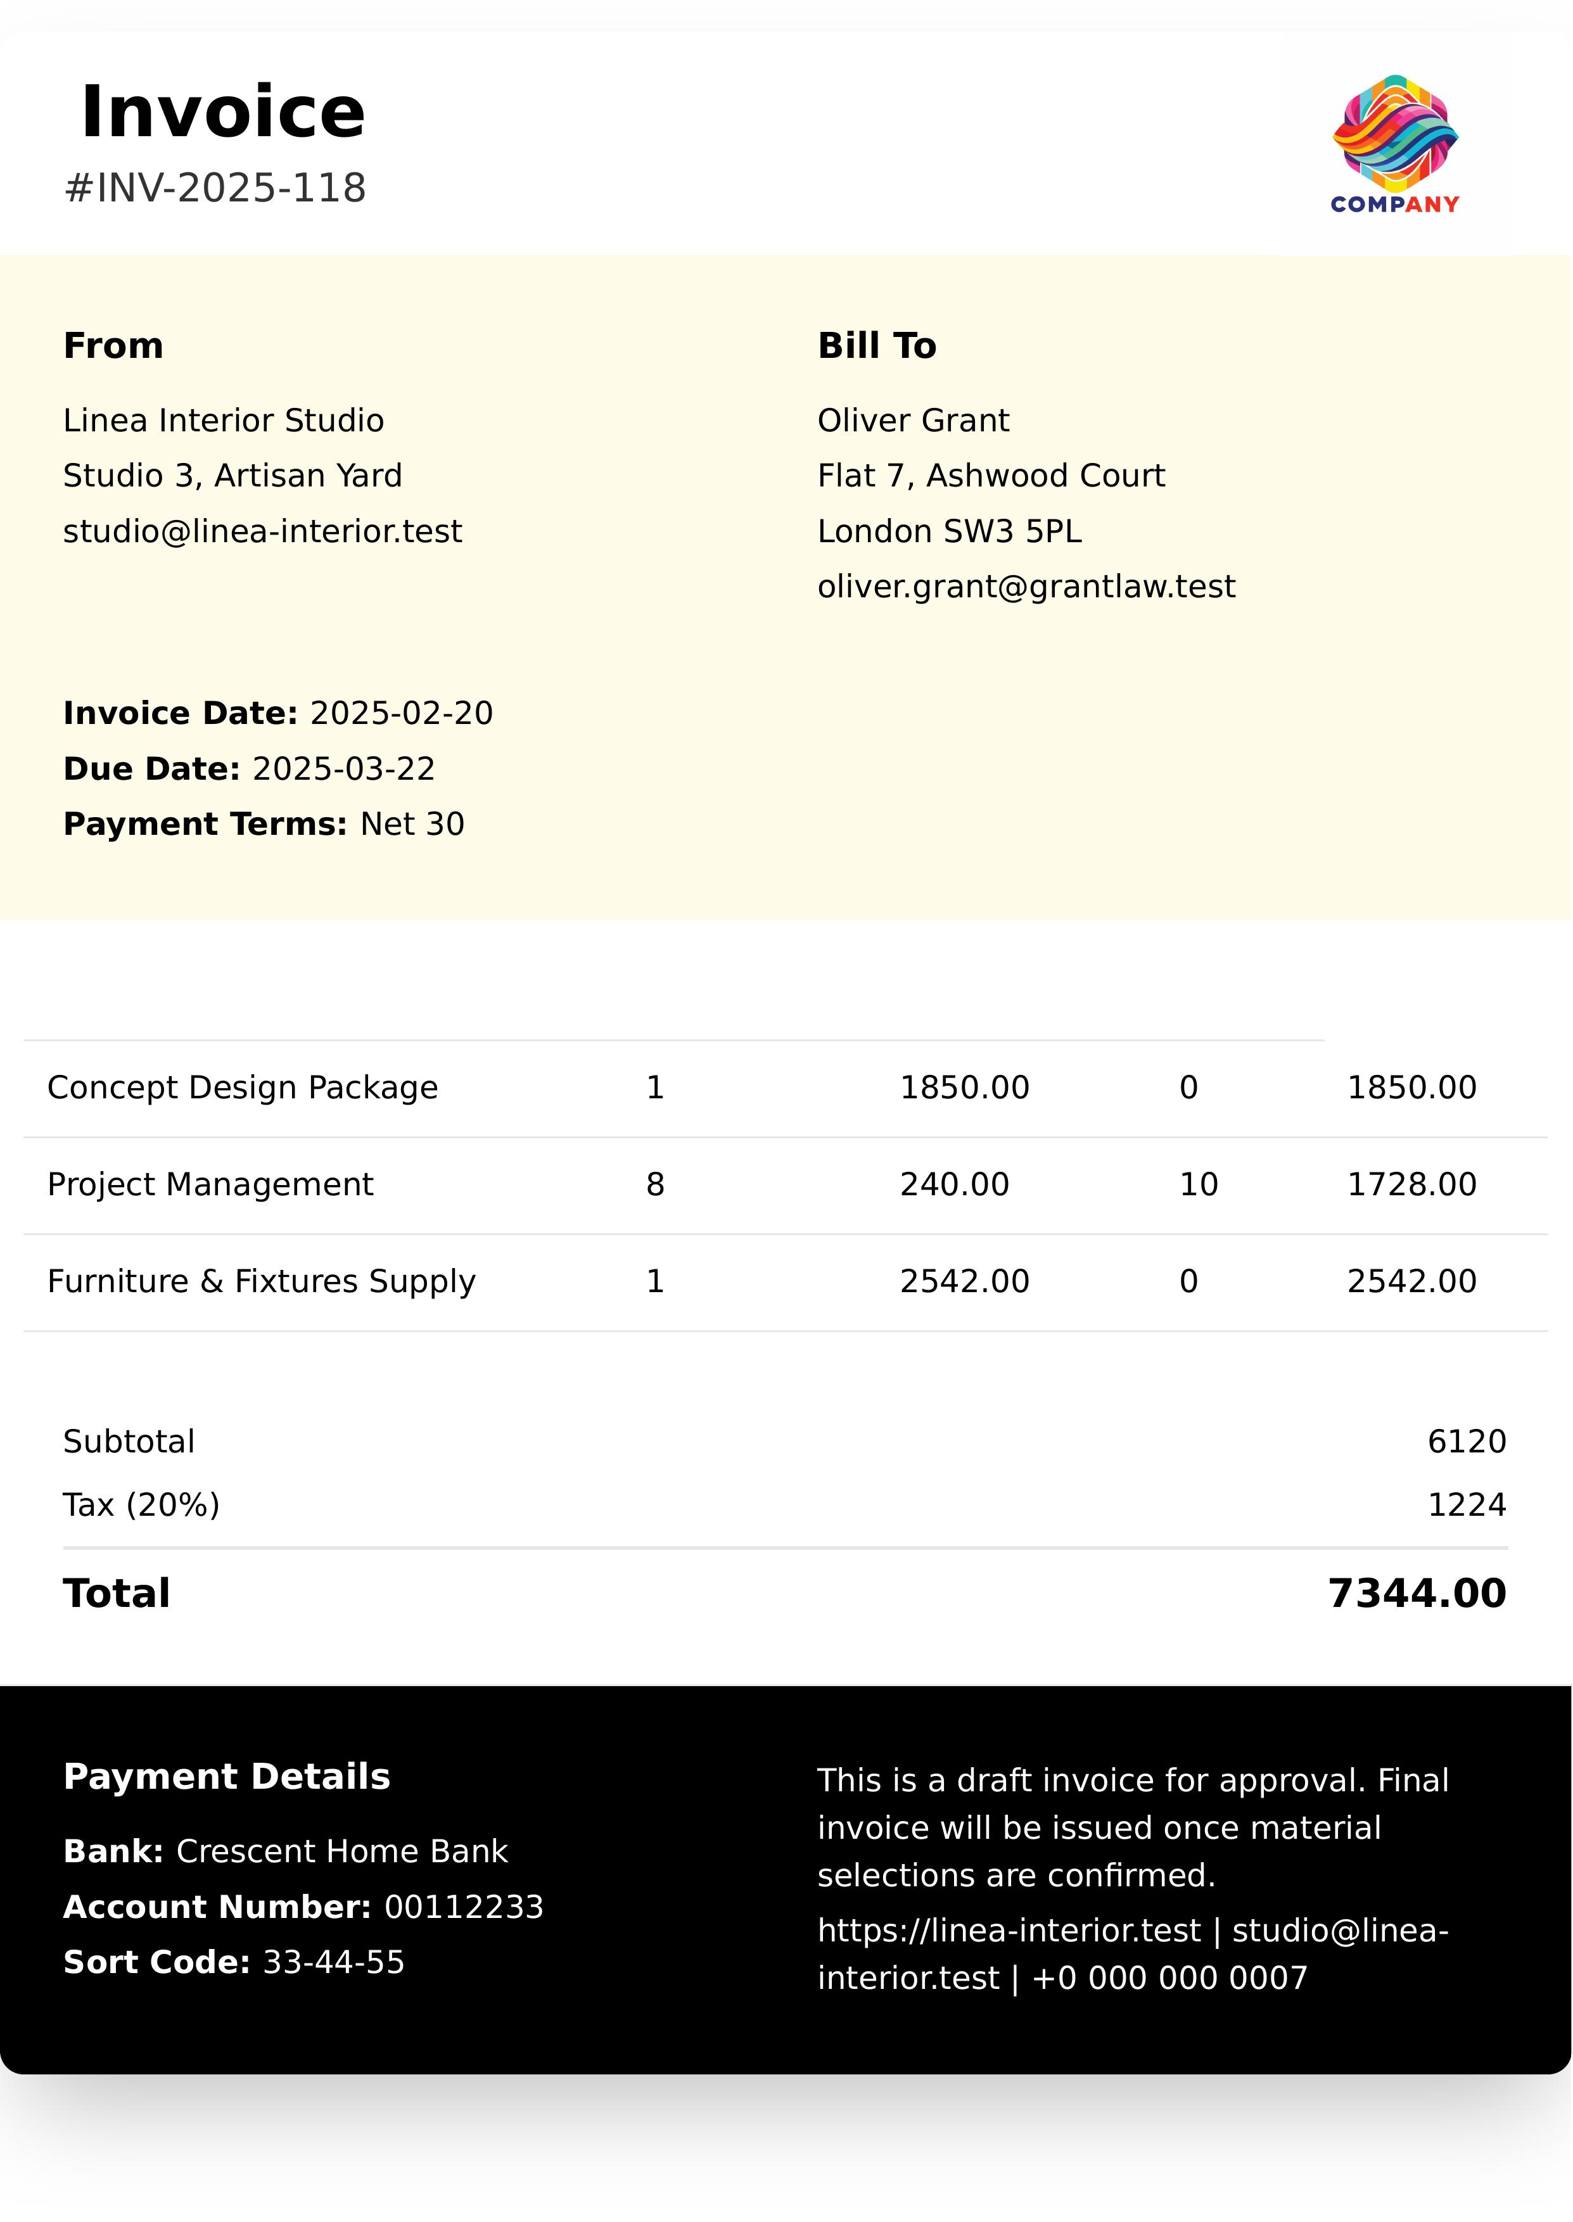Click the colorful company logo
The image size is (1573, 2222).
(1395, 143)
